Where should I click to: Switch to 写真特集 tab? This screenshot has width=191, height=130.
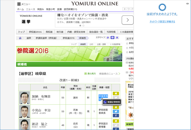tap(111, 32)
